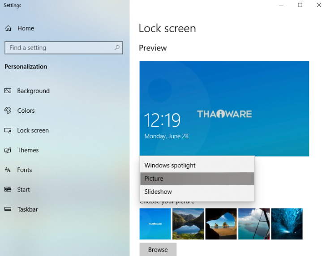This screenshot has width=326, height=256.
Task: Click the search magnifier icon
Action: [x=117, y=48]
